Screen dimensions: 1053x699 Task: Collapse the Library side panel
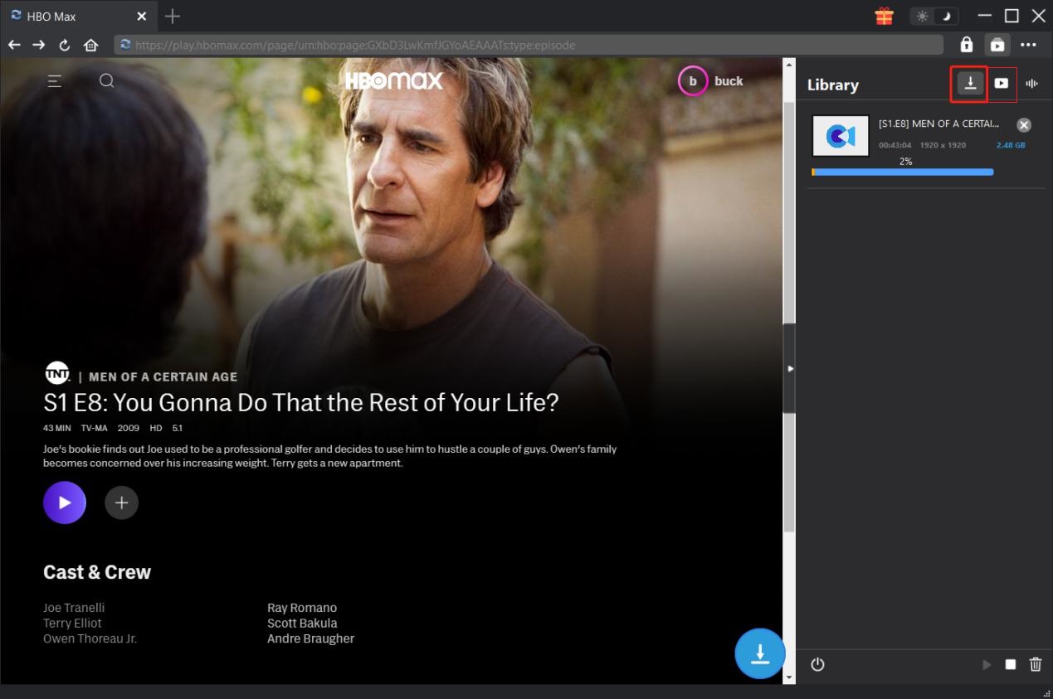coord(789,368)
